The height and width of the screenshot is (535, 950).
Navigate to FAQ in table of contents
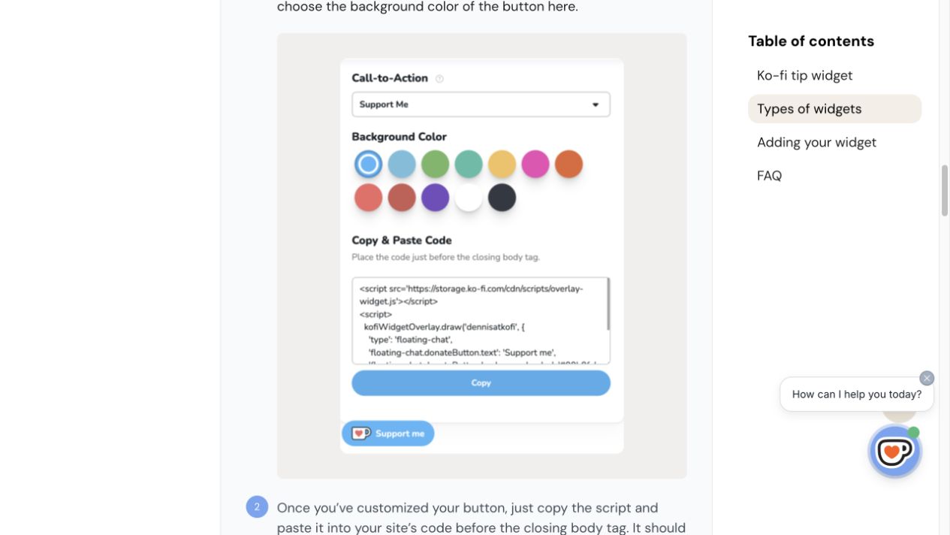769,176
